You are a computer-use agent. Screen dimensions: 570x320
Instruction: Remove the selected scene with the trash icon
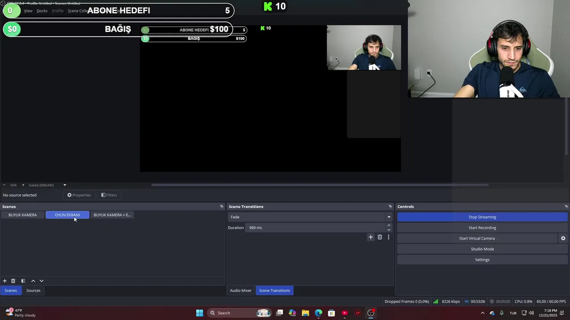coord(13,281)
